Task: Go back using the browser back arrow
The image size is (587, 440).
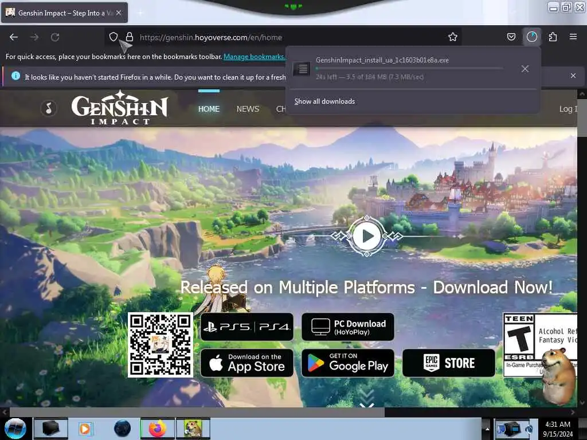Action: (x=14, y=37)
